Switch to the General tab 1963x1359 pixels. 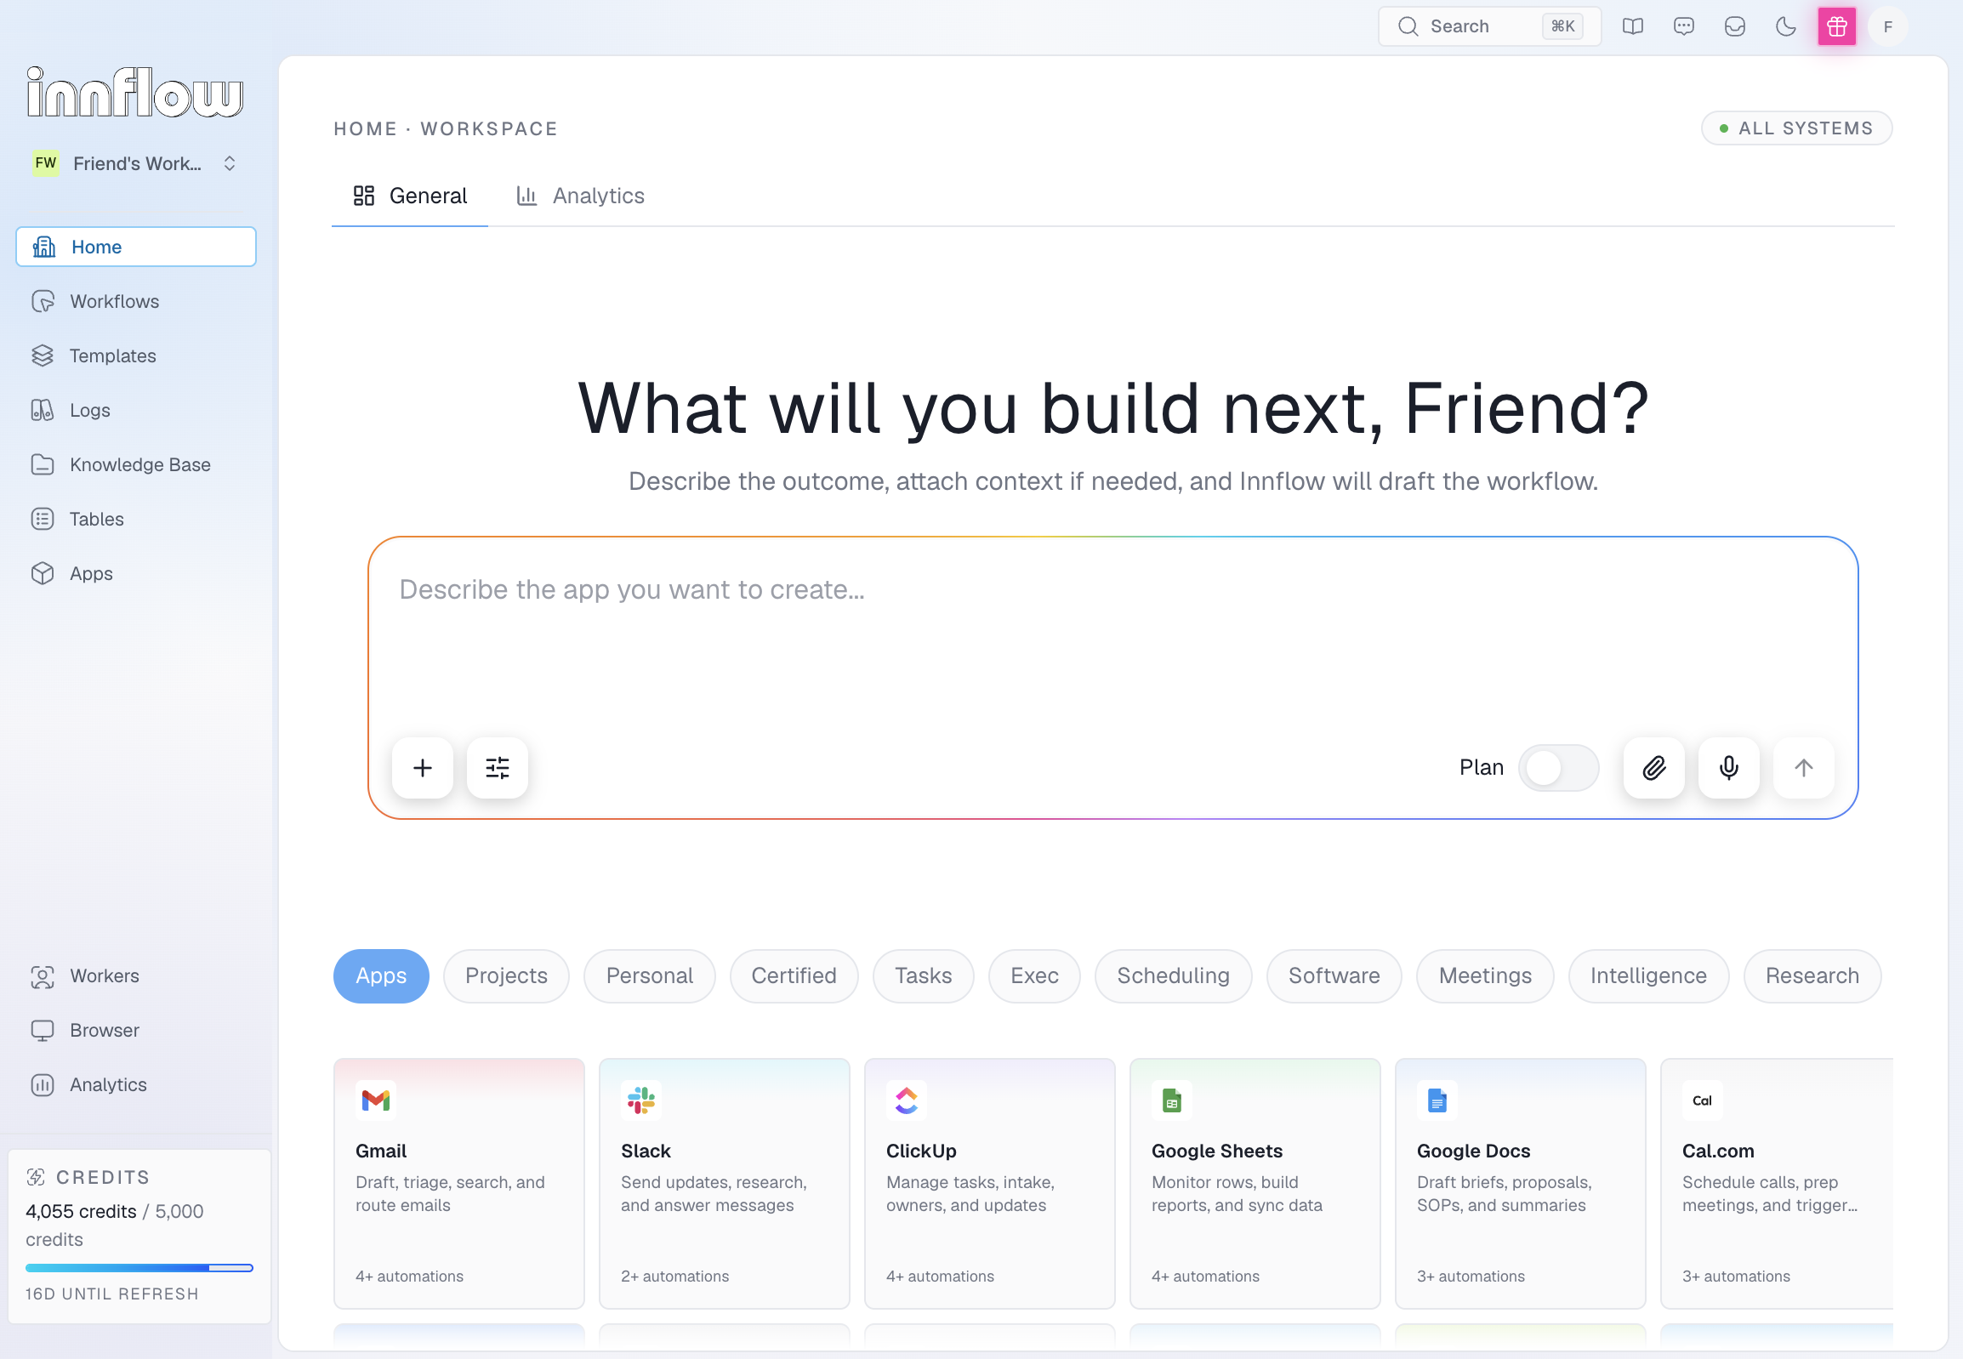point(410,196)
